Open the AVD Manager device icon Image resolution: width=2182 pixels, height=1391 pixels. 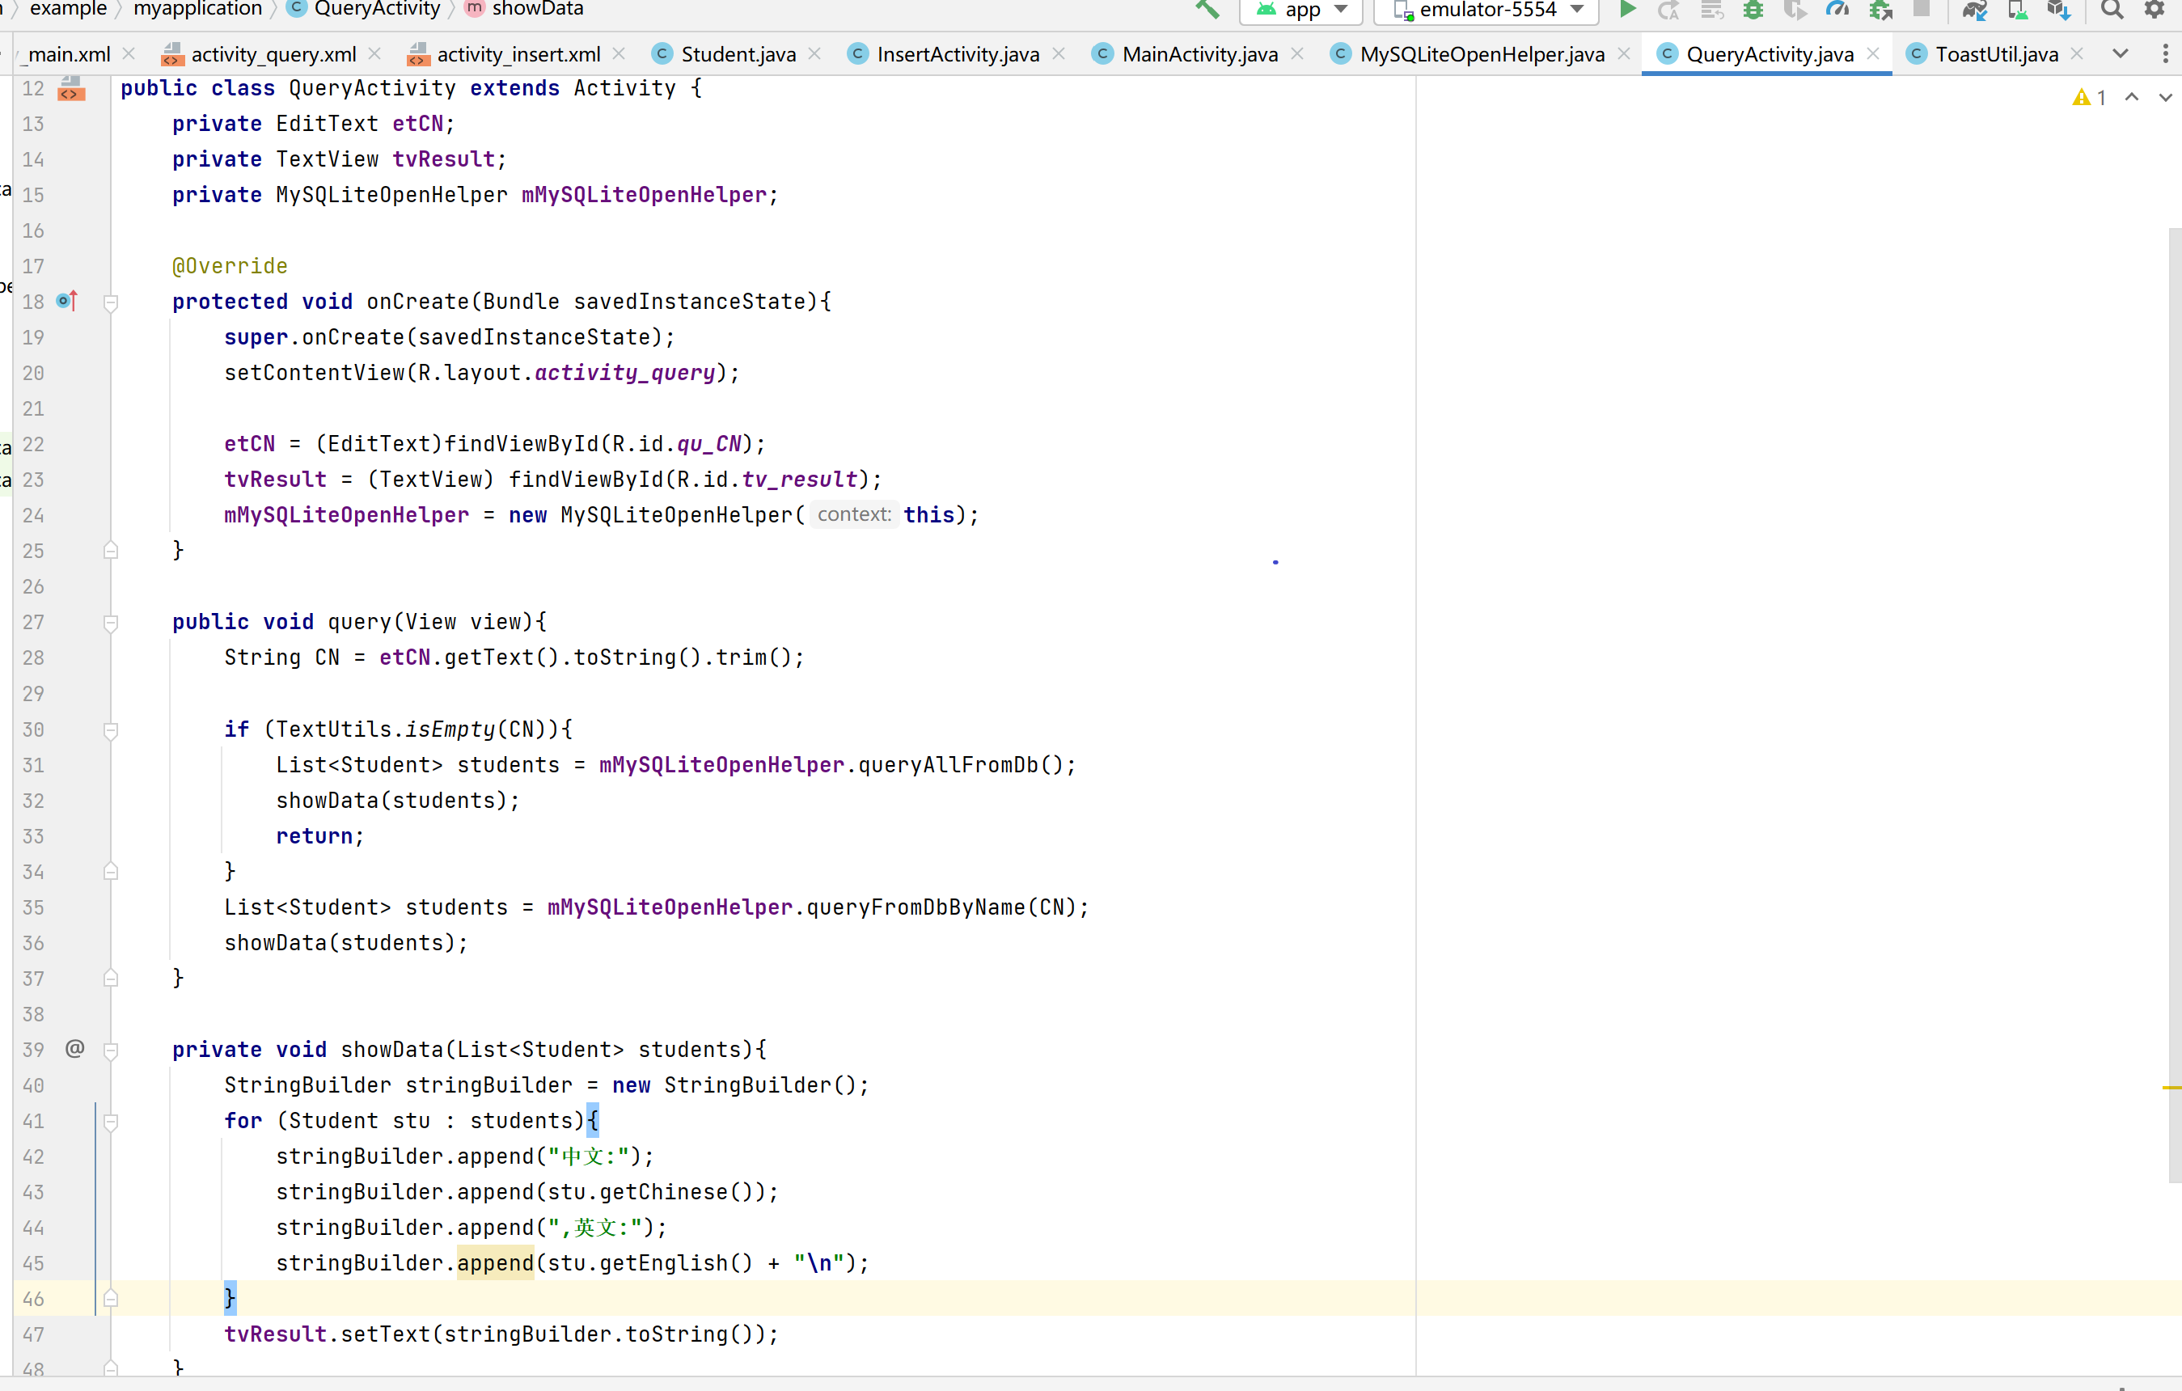click(x=2017, y=10)
